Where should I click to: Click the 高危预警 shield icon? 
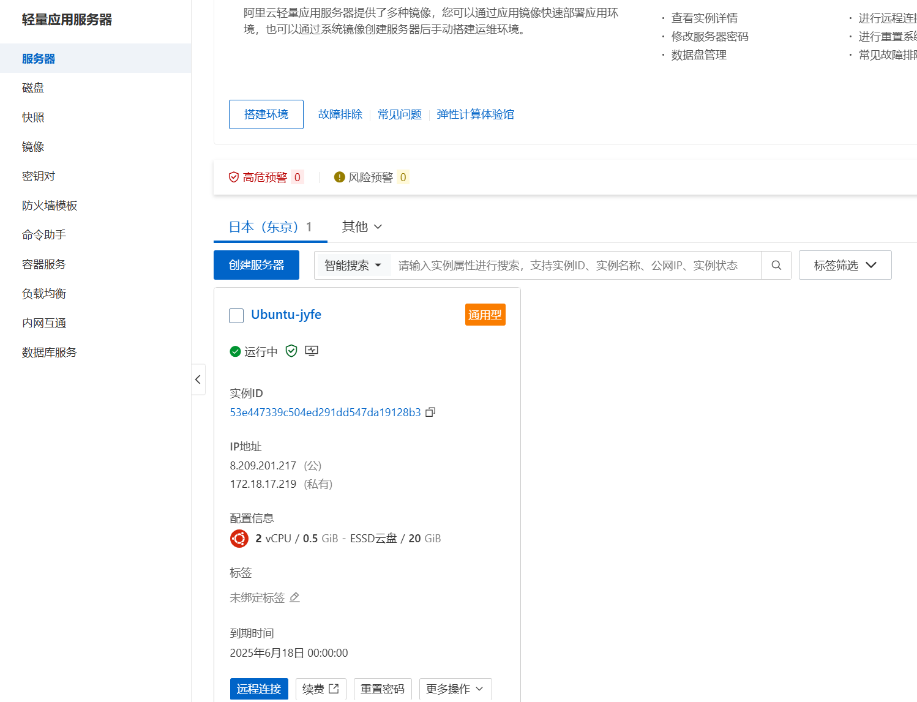233,177
